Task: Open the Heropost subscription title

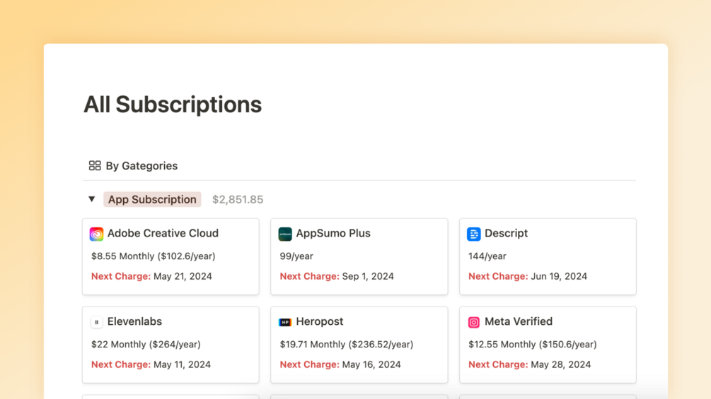Action: click(320, 321)
